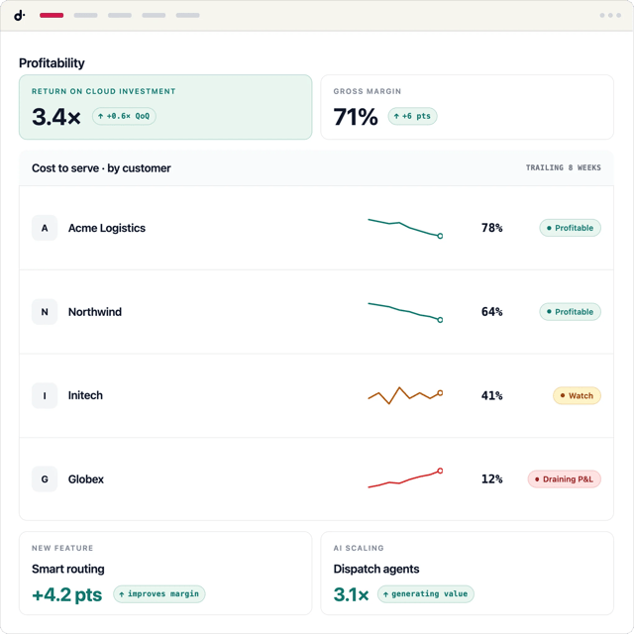The width and height of the screenshot is (634, 634).
Task: Click the 78% margin value
Action: tap(491, 228)
